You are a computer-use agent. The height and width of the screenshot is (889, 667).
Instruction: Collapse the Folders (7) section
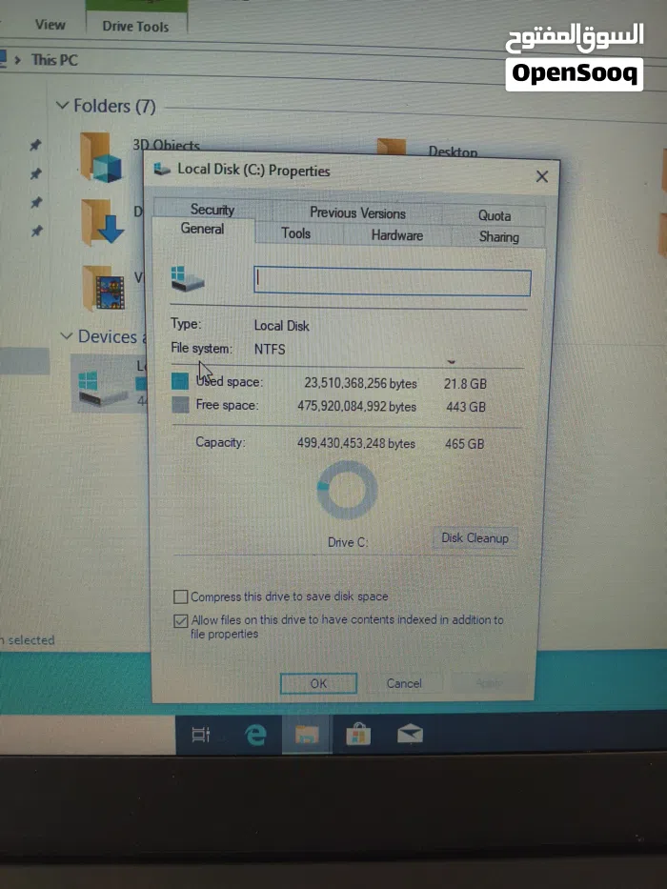tap(63, 106)
